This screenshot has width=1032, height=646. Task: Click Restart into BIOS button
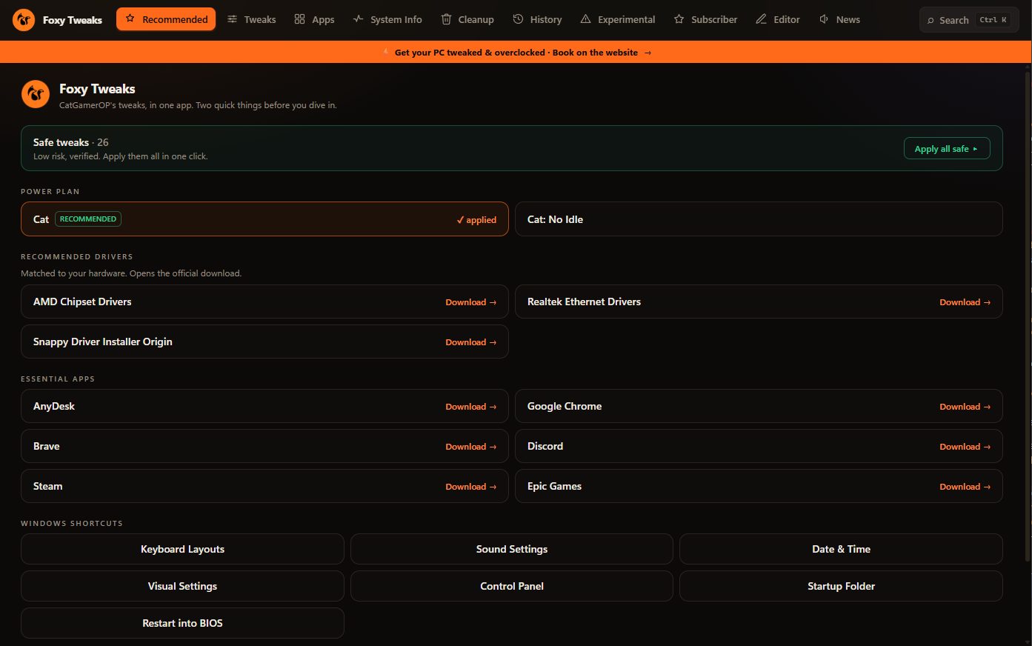pyautogui.click(x=182, y=623)
